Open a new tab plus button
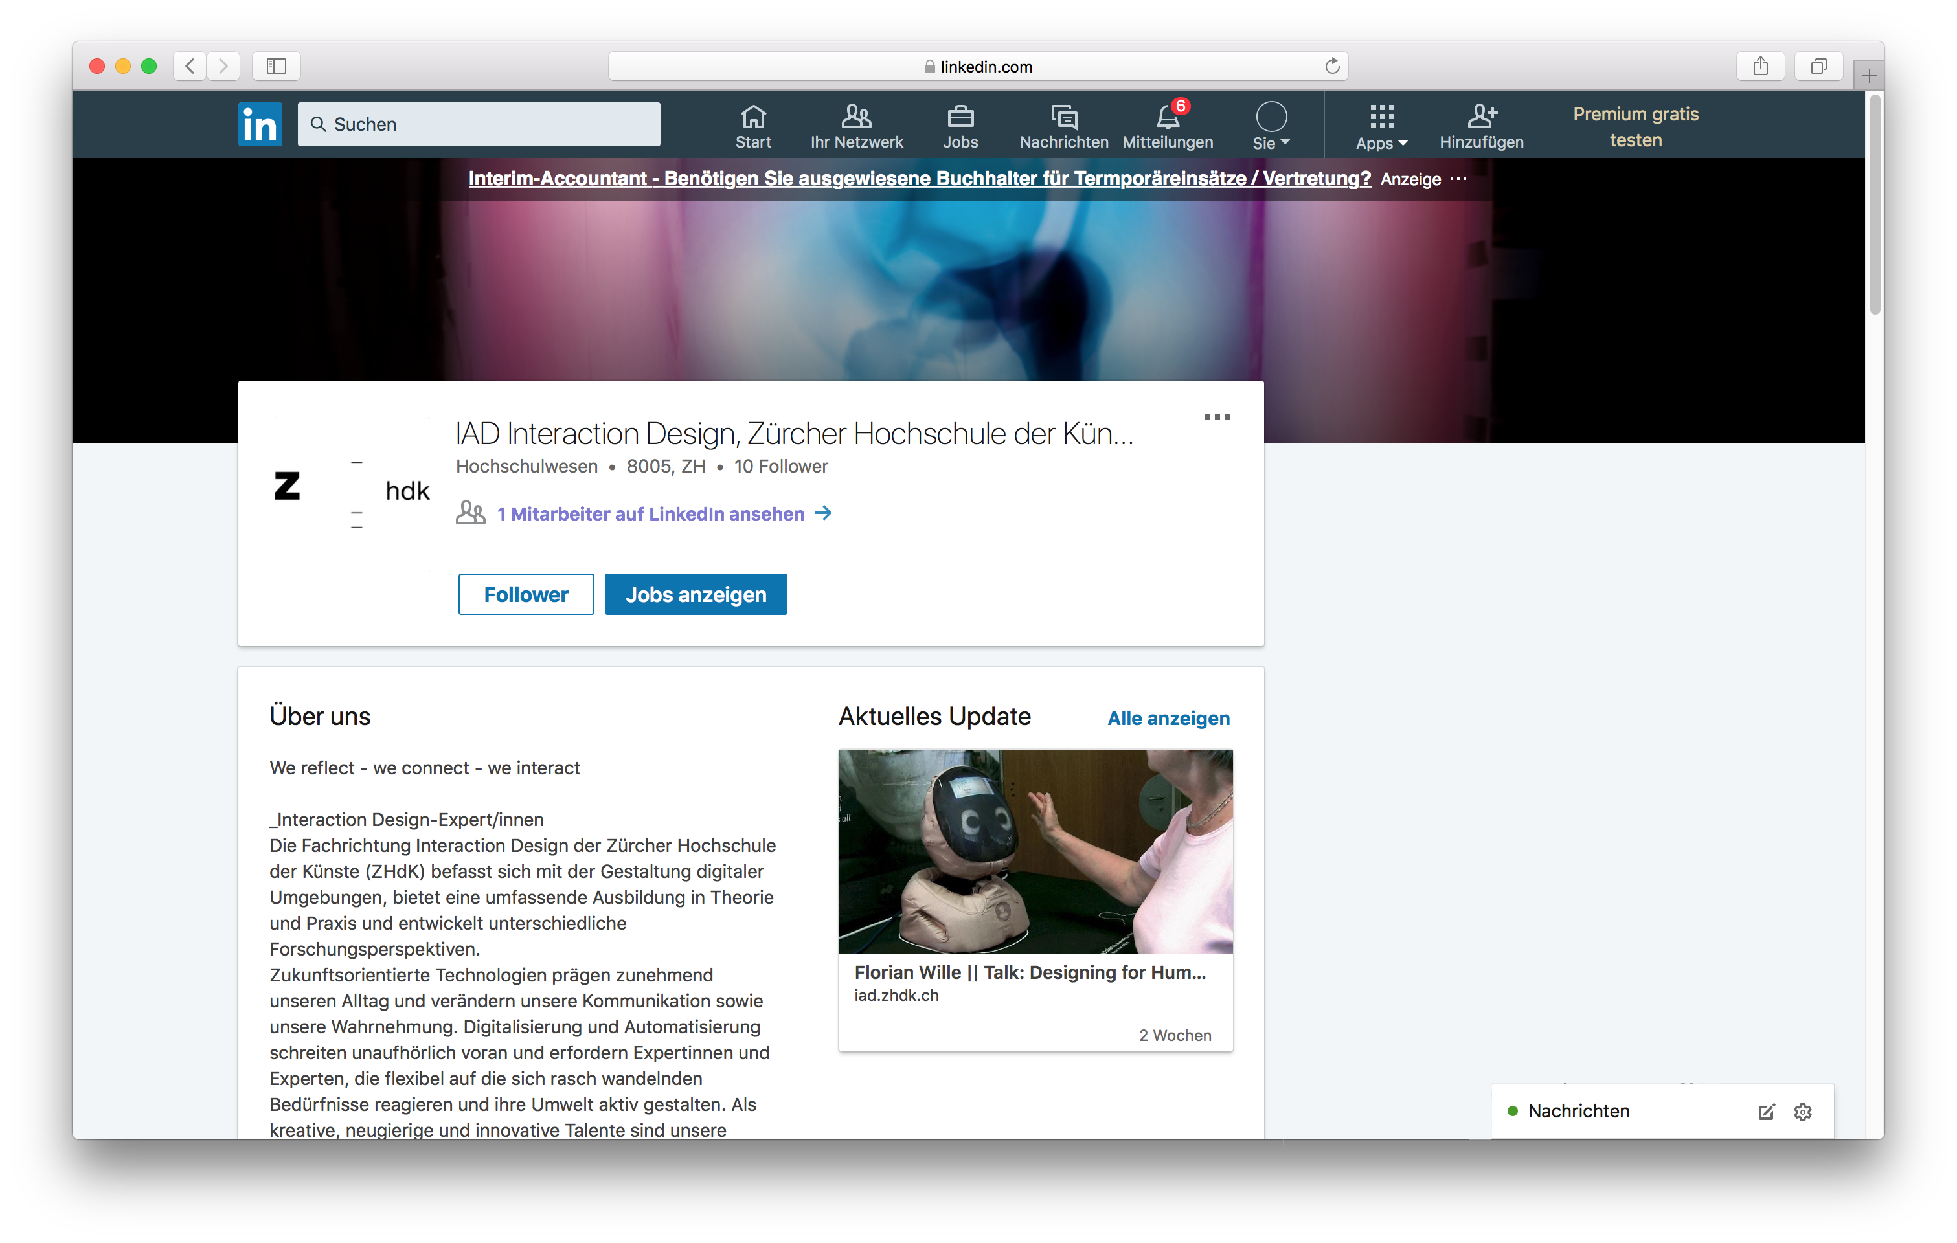 pyautogui.click(x=1868, y=76)
